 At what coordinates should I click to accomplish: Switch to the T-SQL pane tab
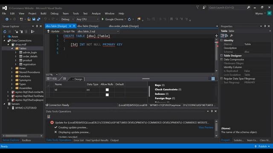tap(52, 79)
